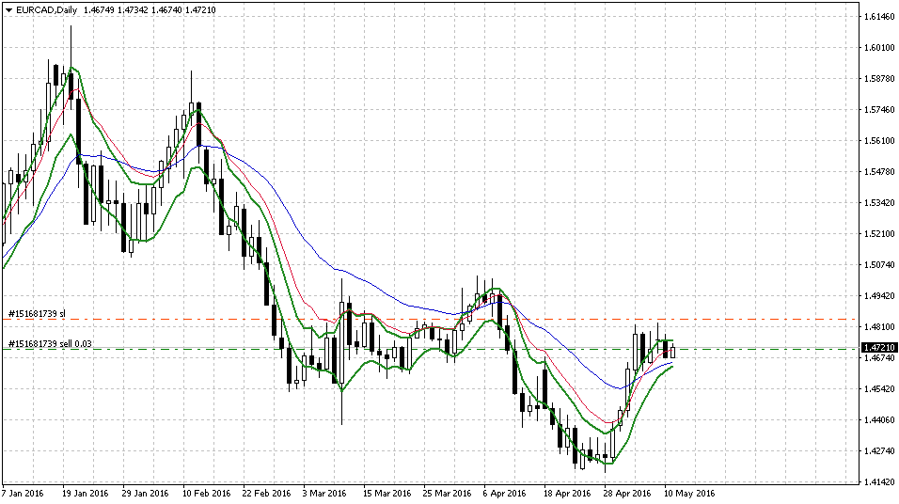Click the 1.57460 price axis label

[879, 109]
